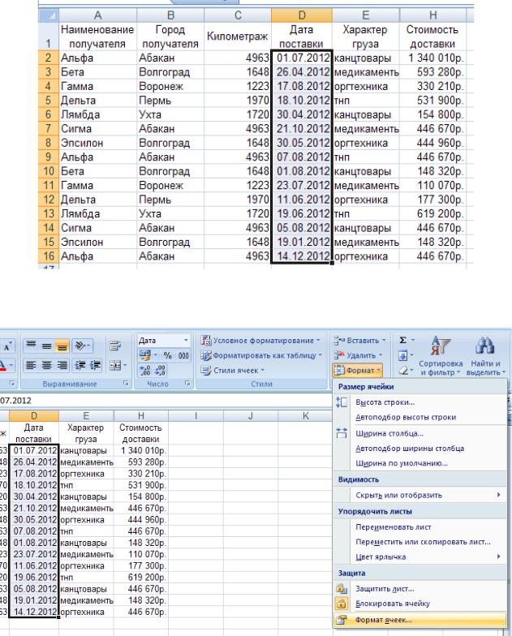Click the highlighted 'Формат' button
The height and width of the screenshot is (636, 512).
357,370
